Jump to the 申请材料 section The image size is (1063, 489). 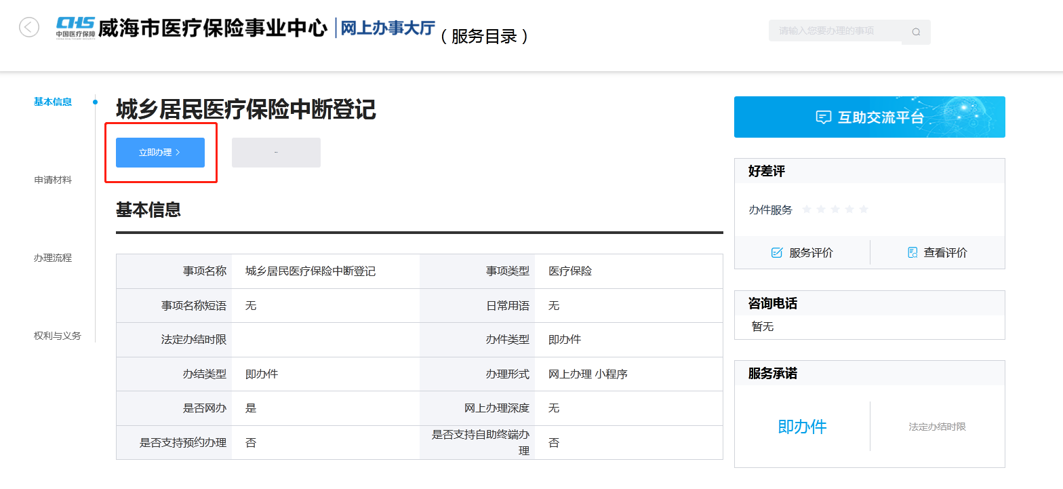[x=53, y=180]
